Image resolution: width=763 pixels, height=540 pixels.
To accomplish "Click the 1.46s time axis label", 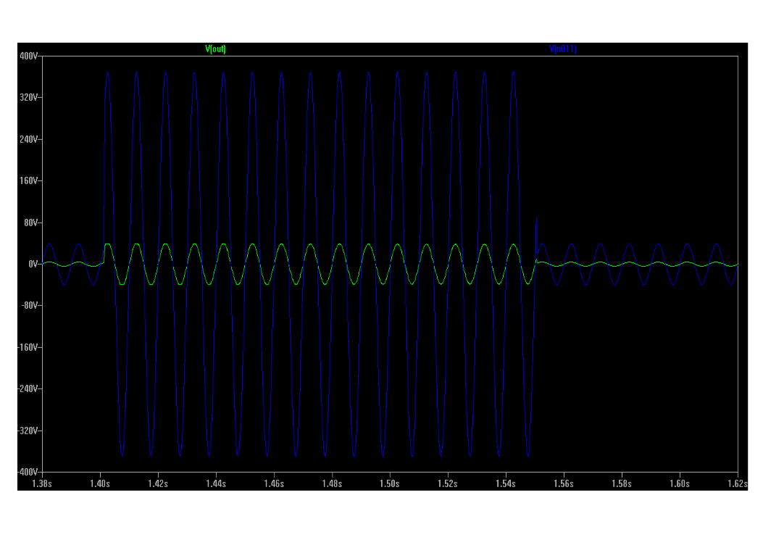I will pyautogui.click(x=274, y=483).
